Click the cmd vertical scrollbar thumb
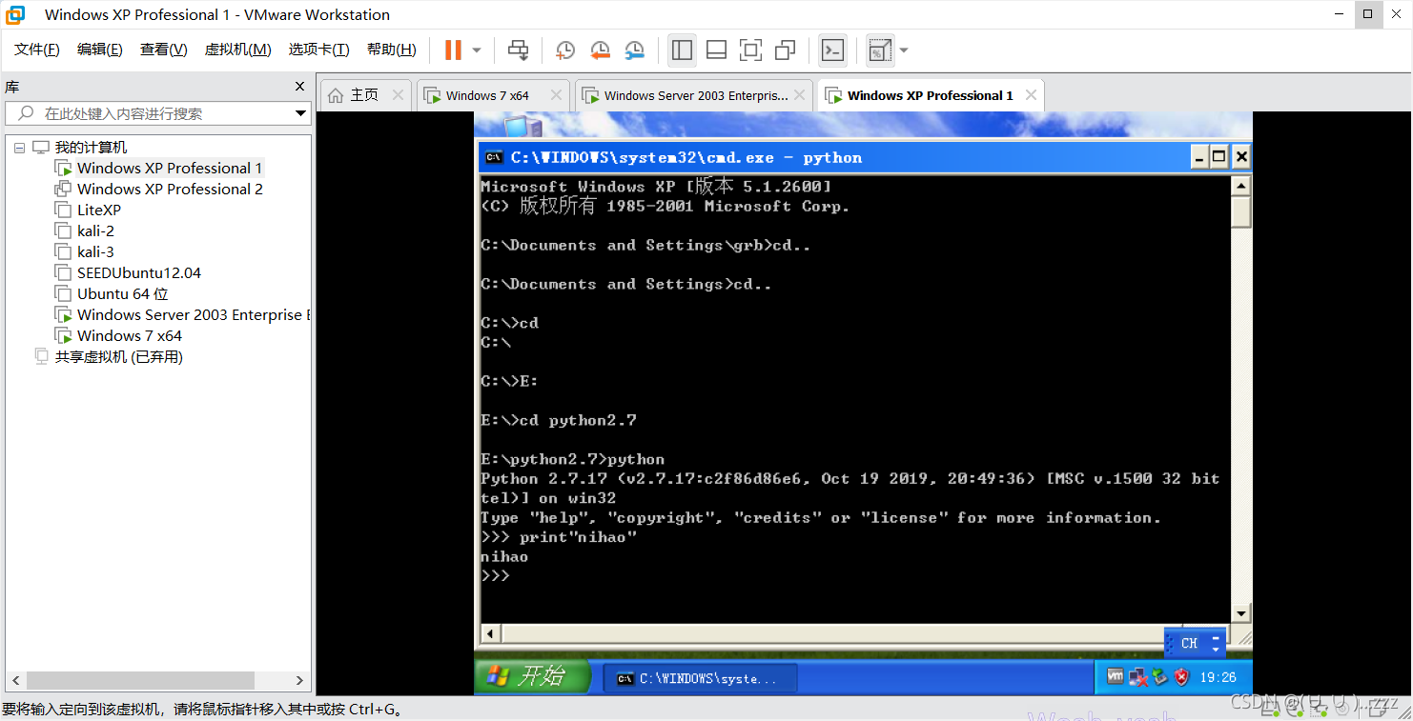 tap(1240, 211)
